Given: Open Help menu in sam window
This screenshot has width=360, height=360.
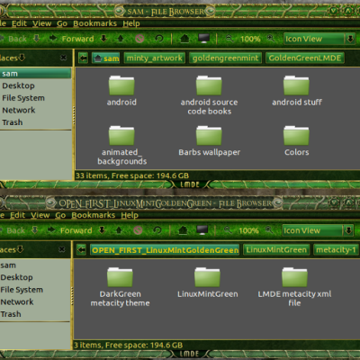Looking at the screenshot, I should coord(131,23).
